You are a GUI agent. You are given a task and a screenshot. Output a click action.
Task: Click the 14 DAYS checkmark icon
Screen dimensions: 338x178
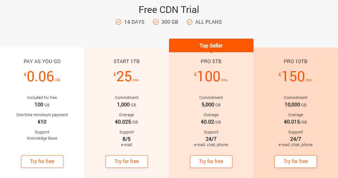click(x=119, y=22)
